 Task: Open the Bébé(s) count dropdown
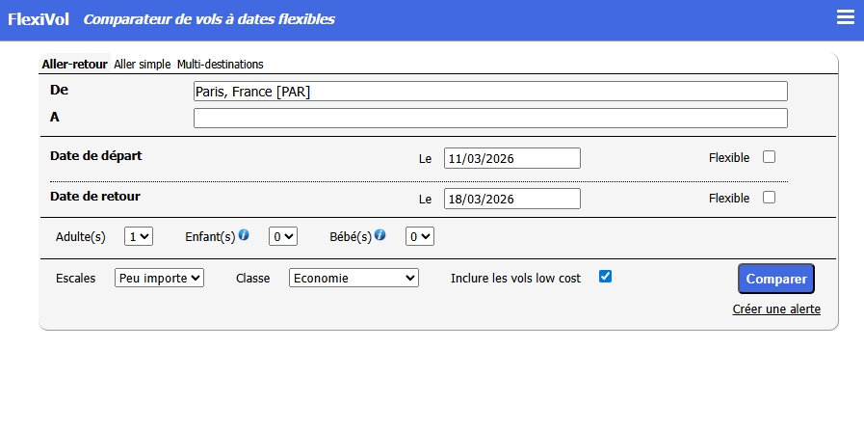pyautogui.click(x=420, y=235)
